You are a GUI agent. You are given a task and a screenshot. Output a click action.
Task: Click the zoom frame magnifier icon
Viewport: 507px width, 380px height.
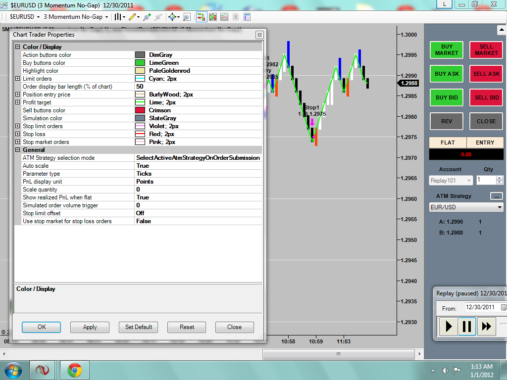point(187,17)
